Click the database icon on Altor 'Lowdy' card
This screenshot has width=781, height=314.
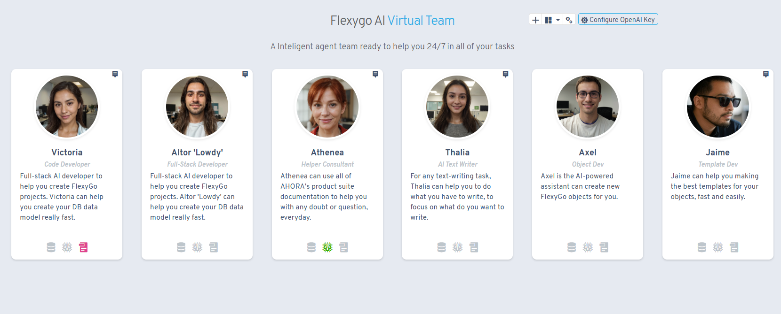click(181, 247)
